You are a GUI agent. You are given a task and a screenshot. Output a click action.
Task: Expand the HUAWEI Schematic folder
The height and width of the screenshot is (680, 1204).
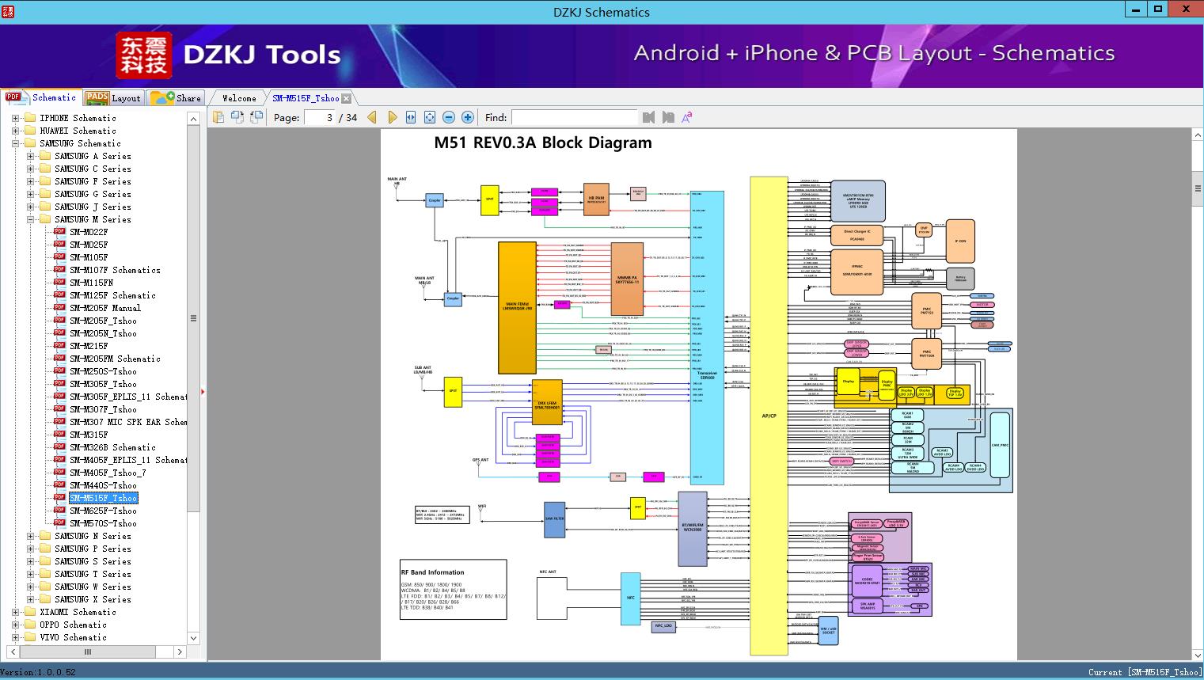tap(15, 131)
